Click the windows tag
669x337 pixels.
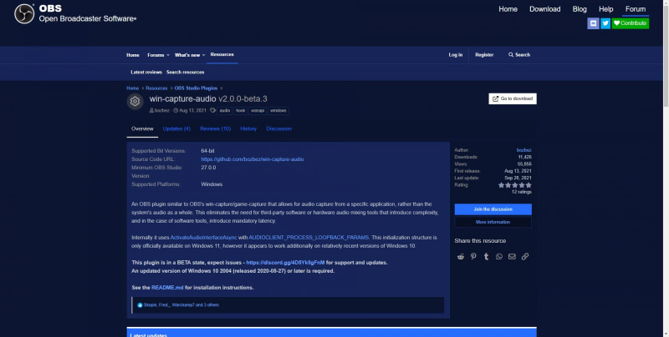pyautogui.click(x=278, y=111)
